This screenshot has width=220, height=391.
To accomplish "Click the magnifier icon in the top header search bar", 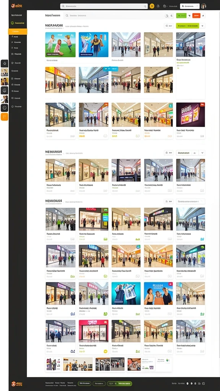I will [x=63, y=6].
